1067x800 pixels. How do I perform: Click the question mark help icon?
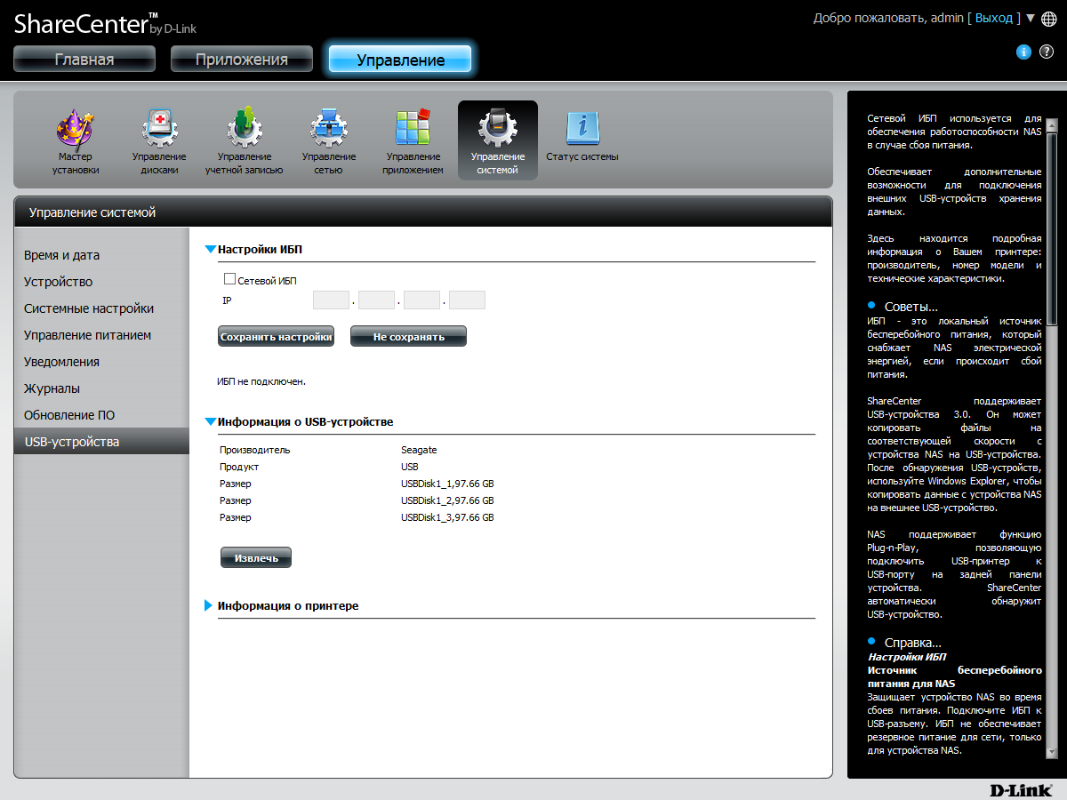(1046, 52)
